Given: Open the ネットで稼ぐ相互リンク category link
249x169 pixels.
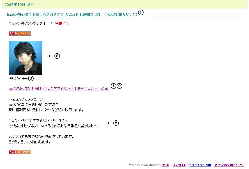Looking at the screenshot, I should pyautogui.click(x=229, y=165).
